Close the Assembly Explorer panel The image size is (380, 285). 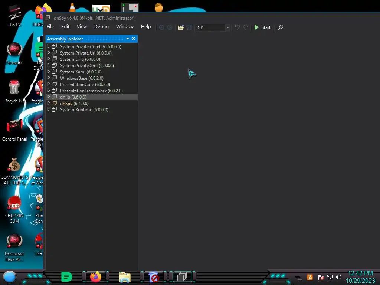[134, 39]
